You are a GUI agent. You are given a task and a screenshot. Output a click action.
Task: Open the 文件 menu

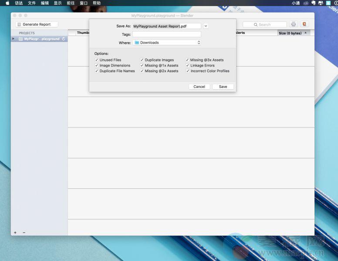[32, 3]
